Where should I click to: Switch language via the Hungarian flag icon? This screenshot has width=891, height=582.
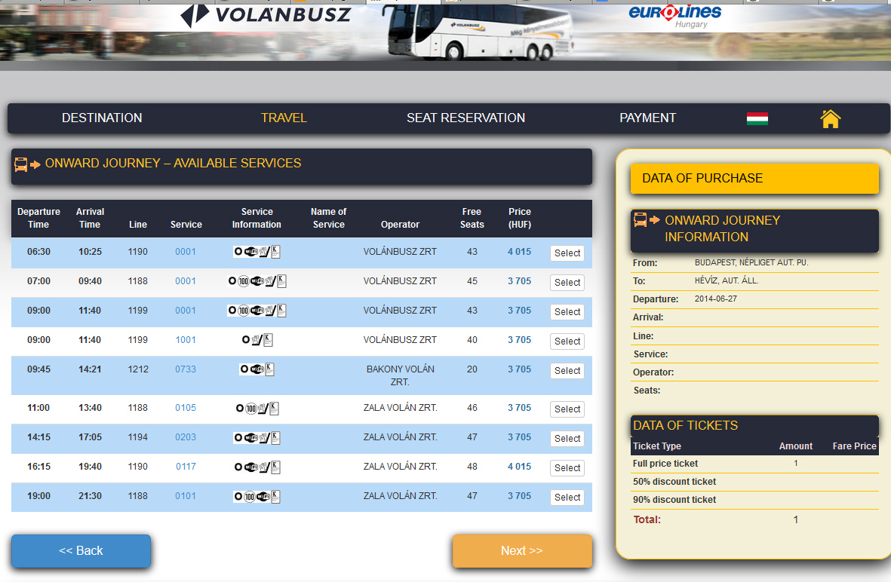click(x=757, y=118)
